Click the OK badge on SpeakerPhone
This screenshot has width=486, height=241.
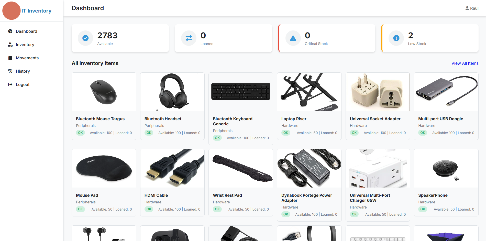click(x=423, y=209)
